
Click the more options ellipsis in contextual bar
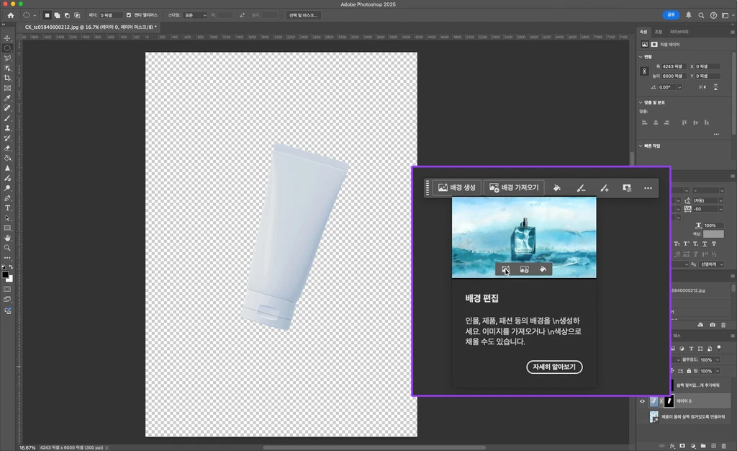(648, 188)
